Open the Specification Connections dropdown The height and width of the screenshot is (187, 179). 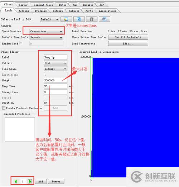47,32
